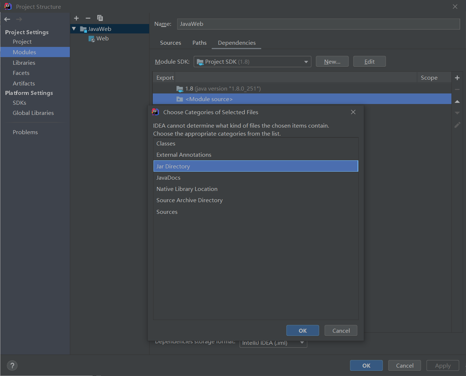This screenshot has height=376, width=466.
Task: Open help question mark button
Action: (x=12, y=365)
